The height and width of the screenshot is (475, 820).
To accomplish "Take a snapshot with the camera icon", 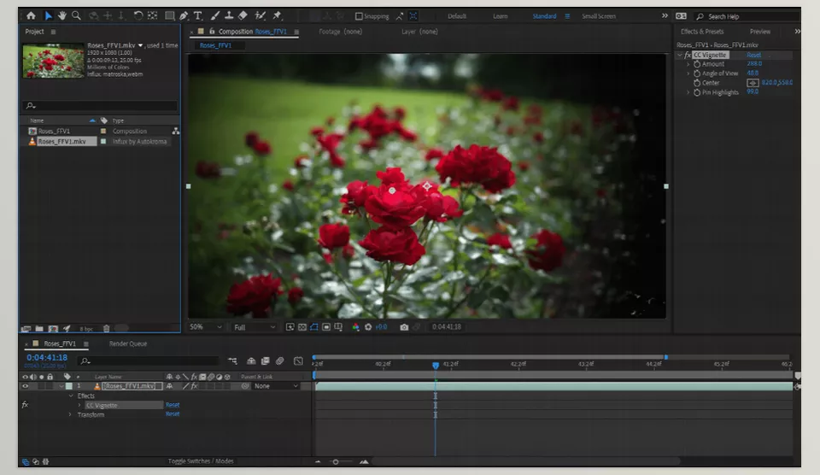I will point(404,327).
